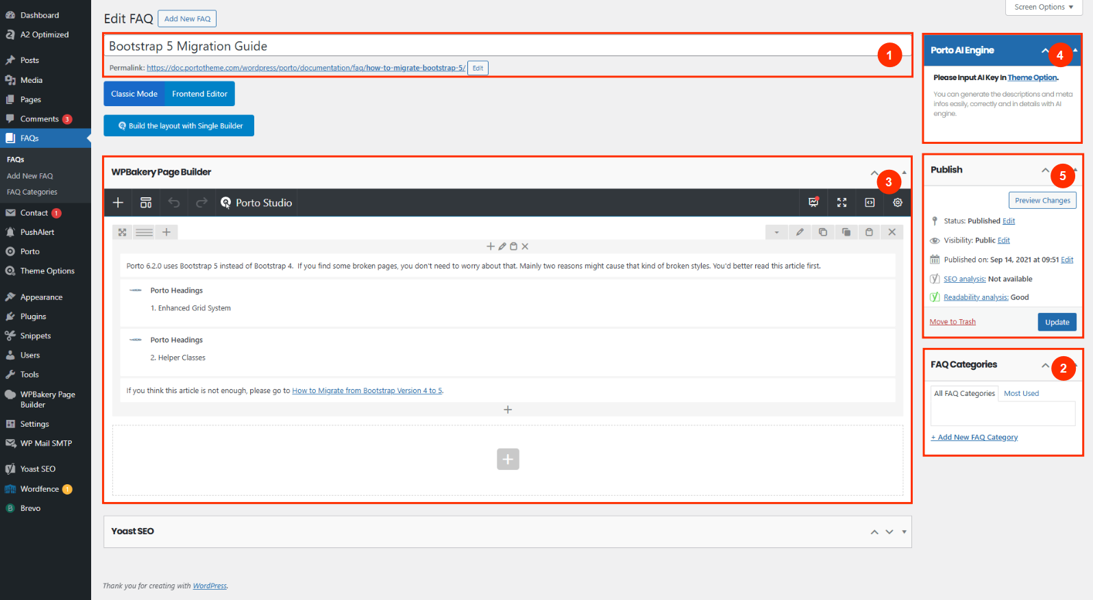Image resolution: width=1093 pixels, height=600 pixels.
Task: Open the Readability analysis link
Action: [976, 297]
